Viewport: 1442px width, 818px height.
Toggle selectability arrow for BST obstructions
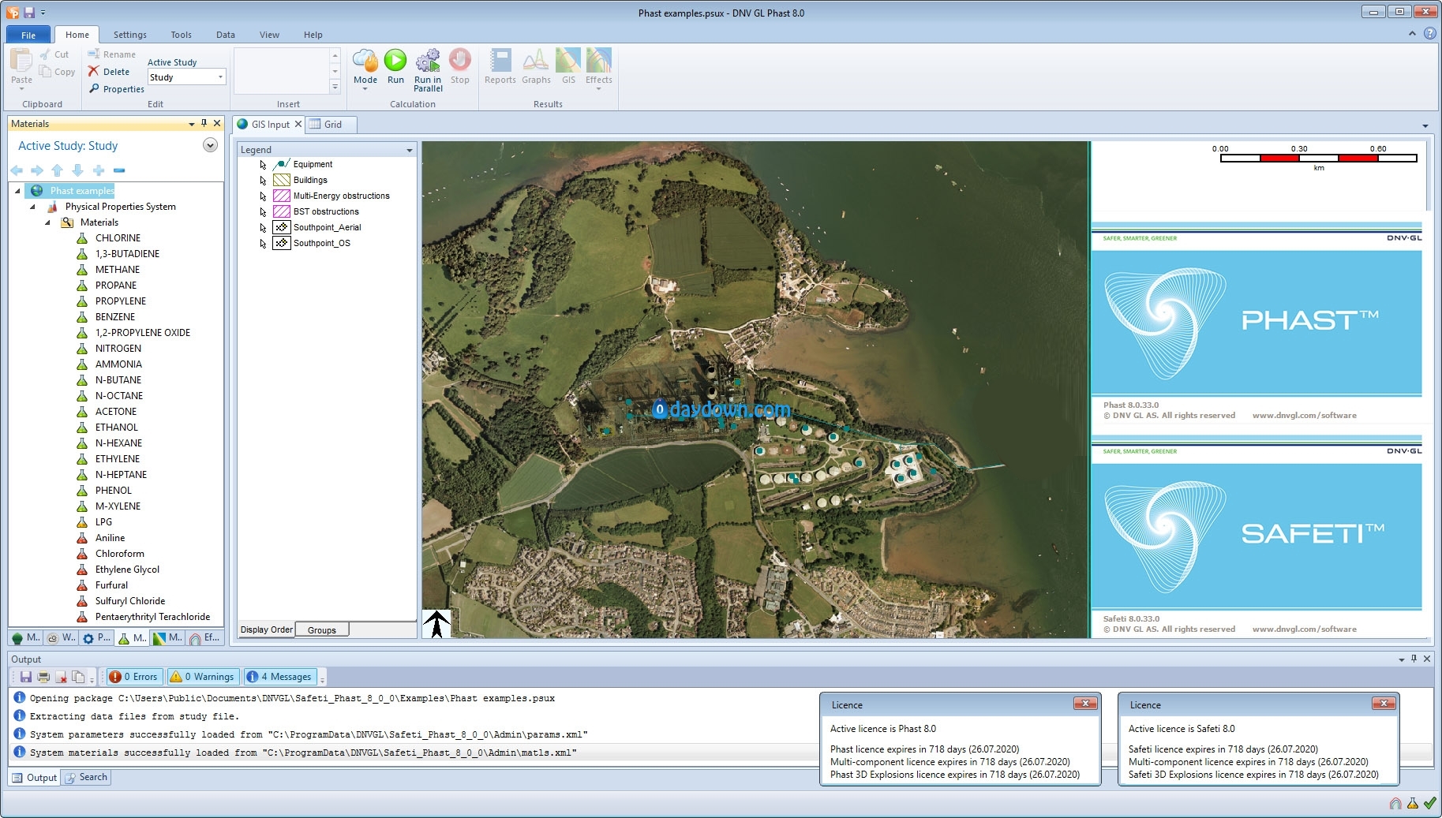pyautogui.click(x=264, y=212)
